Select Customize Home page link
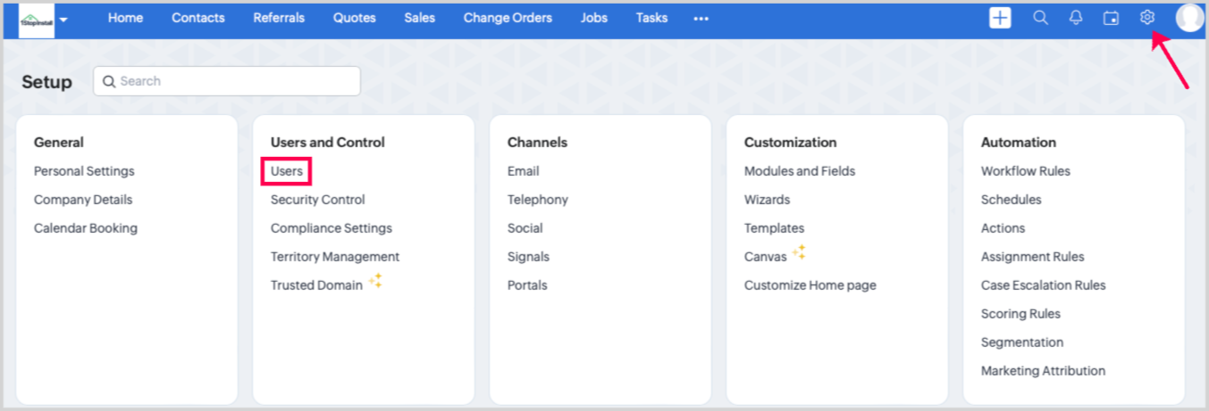The width and height of the screenshot is (1209, 411). 810,285
